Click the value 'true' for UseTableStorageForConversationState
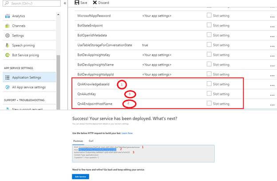Screen dimensions: 277x181 pyautogui.click(x=145, y=45)
